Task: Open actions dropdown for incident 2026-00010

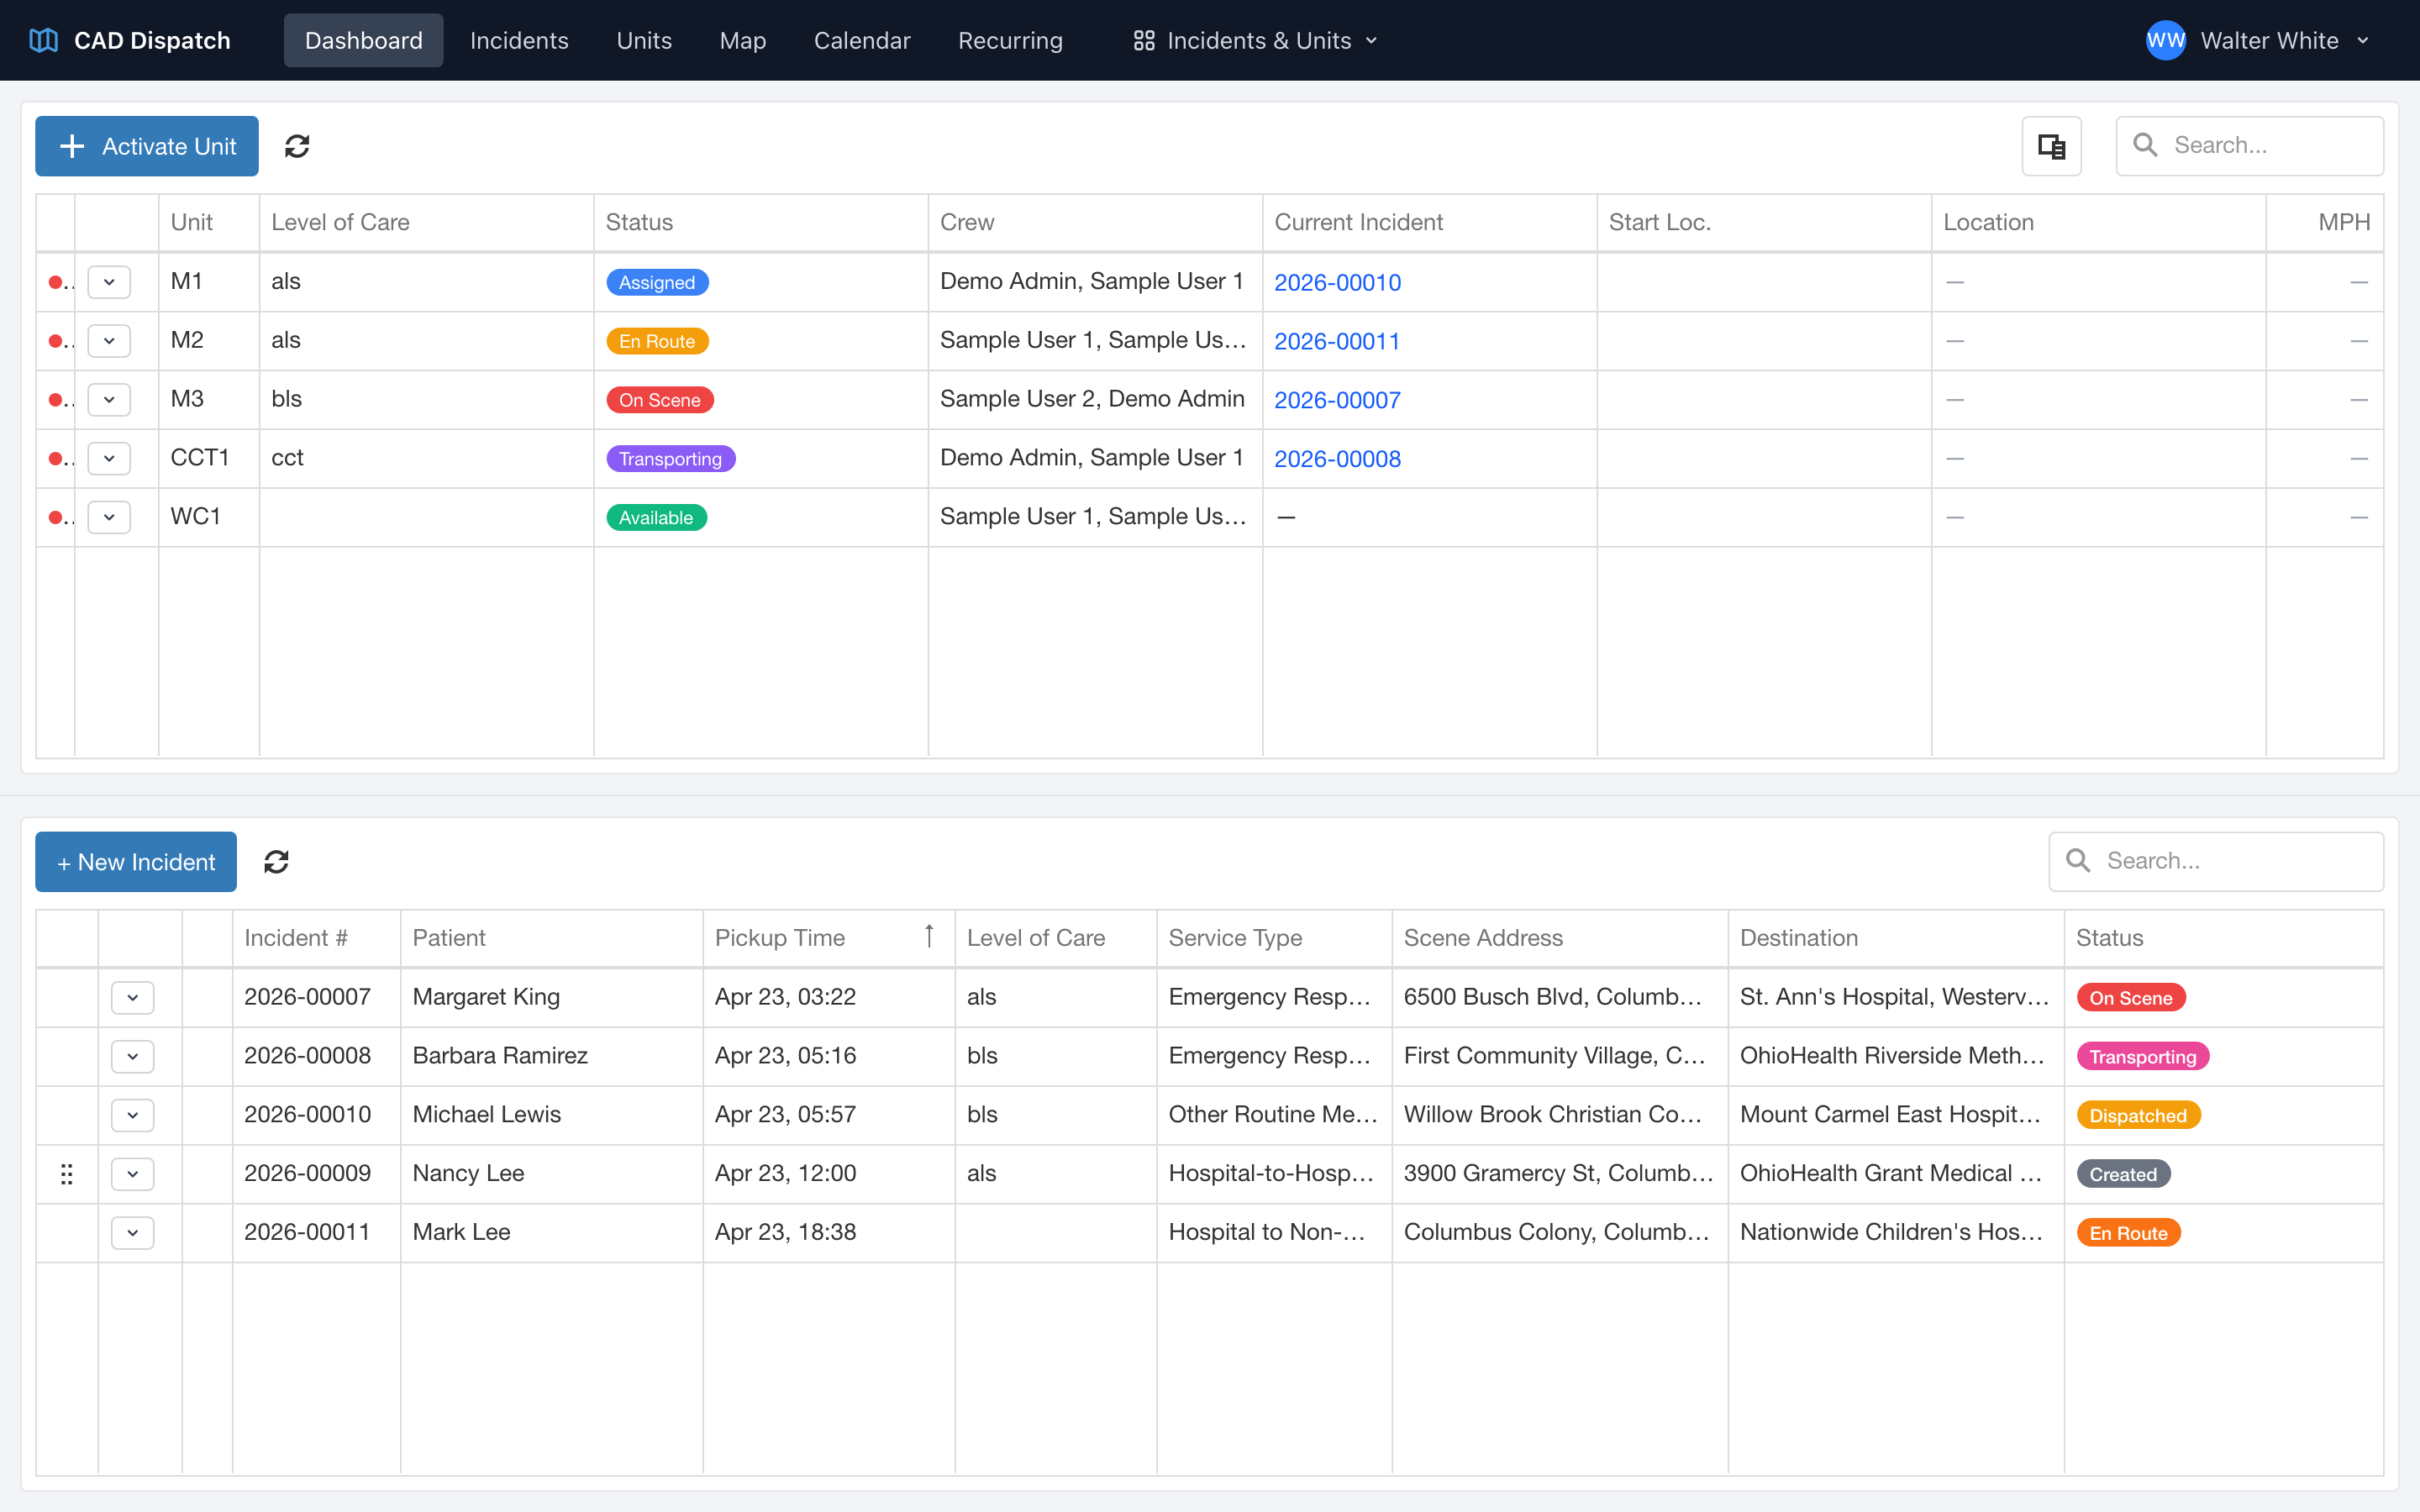Action: (x=133, y=1115)
